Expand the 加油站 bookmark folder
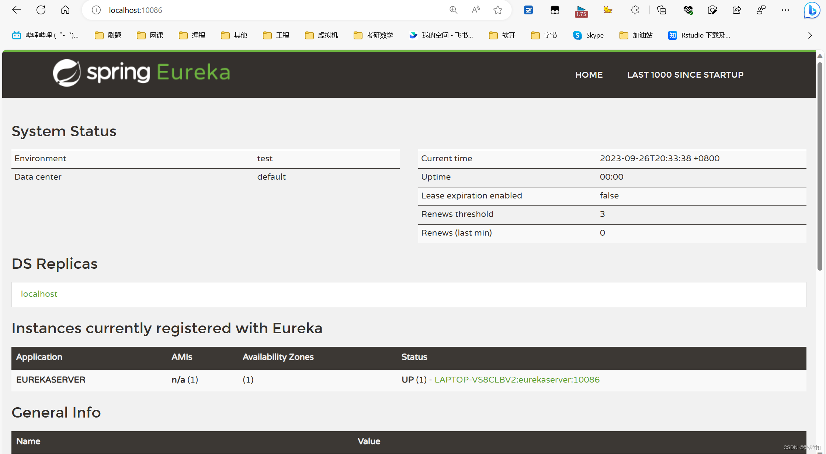 [636, 35]
